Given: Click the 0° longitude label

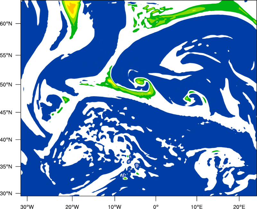Looking at the screenshot, I should 156,207.
